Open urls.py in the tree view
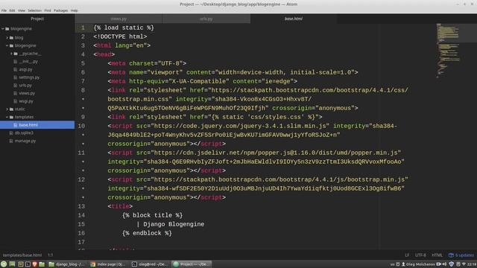The height and width of the screenshot is (268, 477). click(25, 86)
